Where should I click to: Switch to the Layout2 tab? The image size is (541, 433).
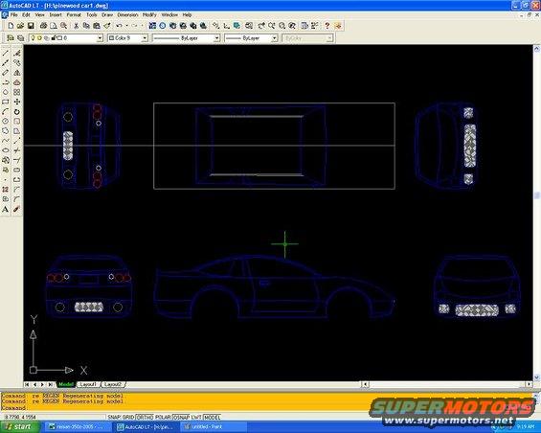click(113, 384)
